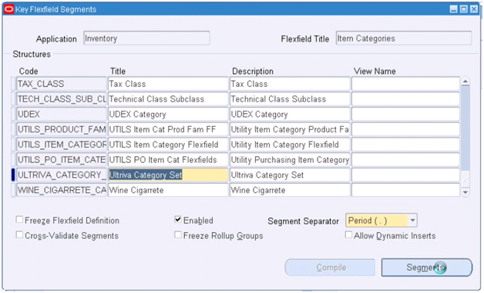
Task: Select the UTILS_PO_ITEM_CATE code cell
Action: [61, 160]
